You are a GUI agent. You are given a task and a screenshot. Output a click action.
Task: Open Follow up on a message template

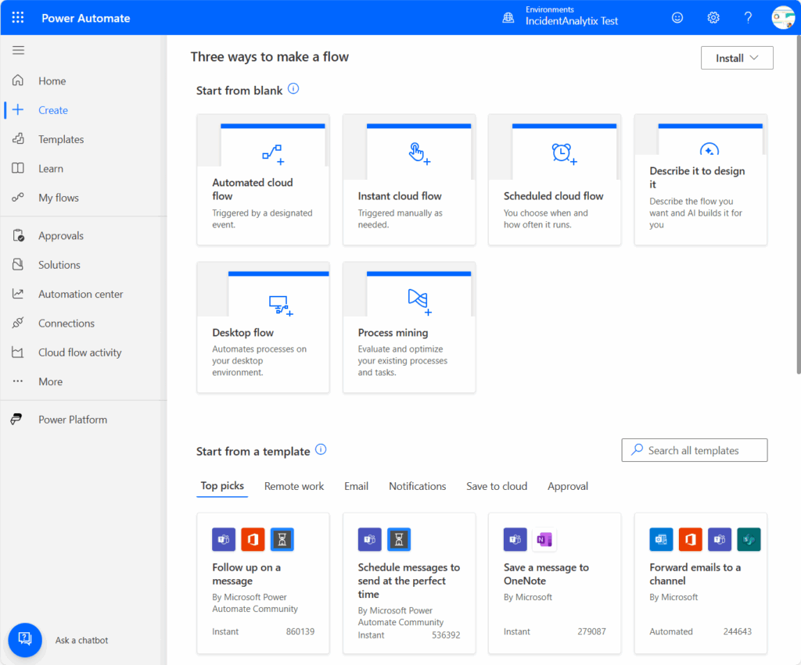[263, 584]
